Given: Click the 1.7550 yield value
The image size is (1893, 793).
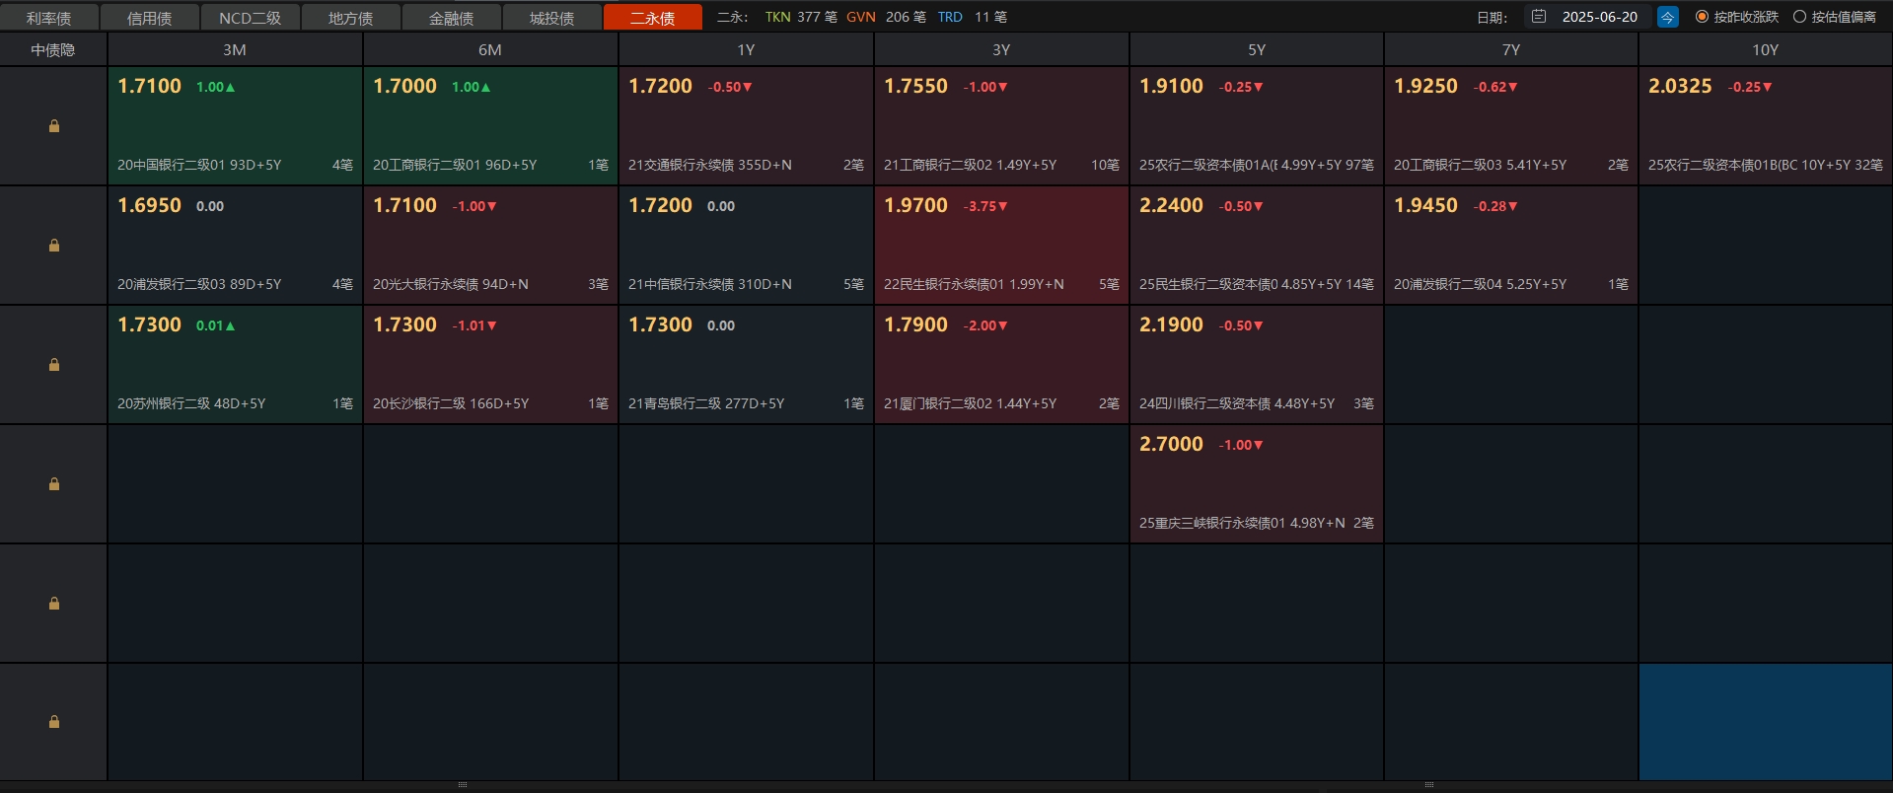Looking at the screenshot, I should (x=915, y=86).
